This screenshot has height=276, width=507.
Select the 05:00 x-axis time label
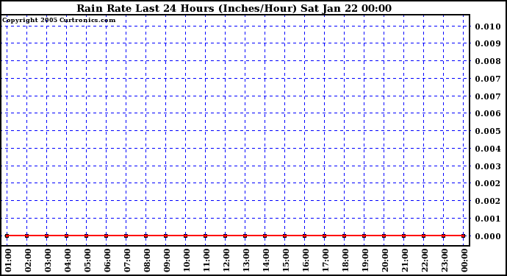click(x=87, y=261)
